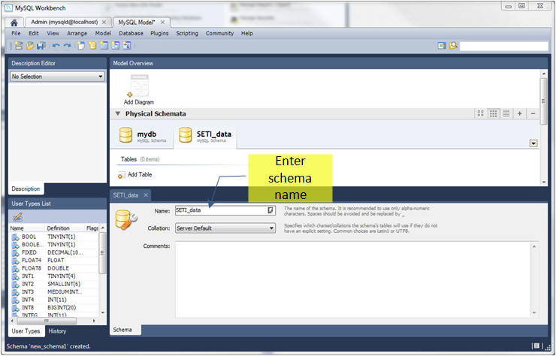556x356 pixels.
Task: Click the third-from-right blue window toolbar icon
Action: (x=104, y=45)
